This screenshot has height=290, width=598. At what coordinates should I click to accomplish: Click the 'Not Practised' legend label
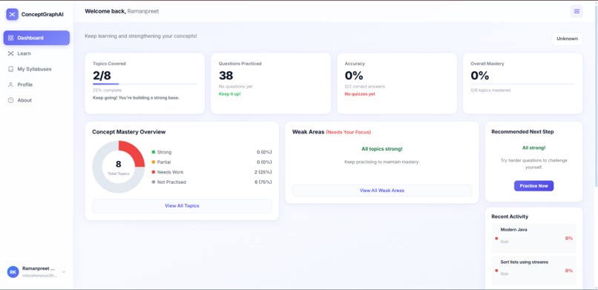[x=171, y=182]
